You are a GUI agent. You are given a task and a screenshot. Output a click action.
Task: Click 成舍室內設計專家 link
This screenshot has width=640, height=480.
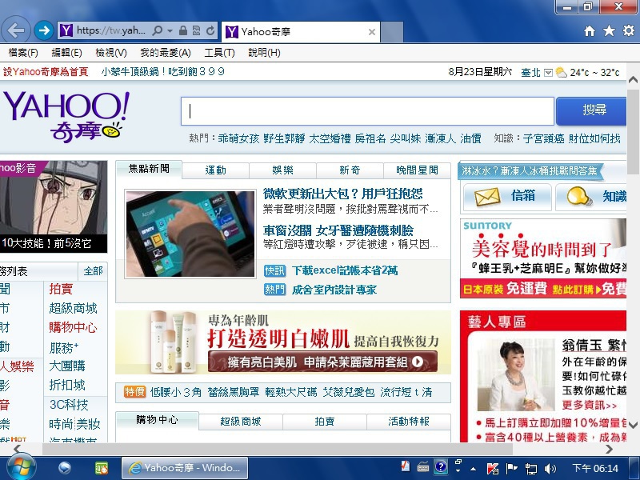[x=334, y=290]
